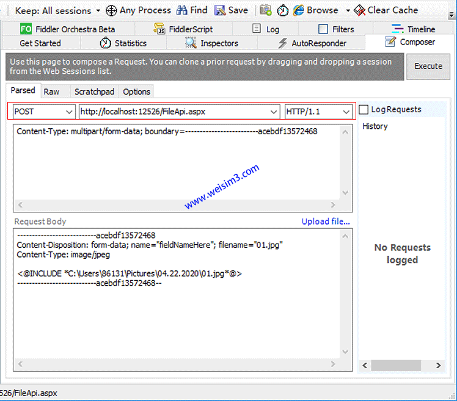
Task: Click the History panel horizontal scrollbar thumb
Action: tap(396, 366)
